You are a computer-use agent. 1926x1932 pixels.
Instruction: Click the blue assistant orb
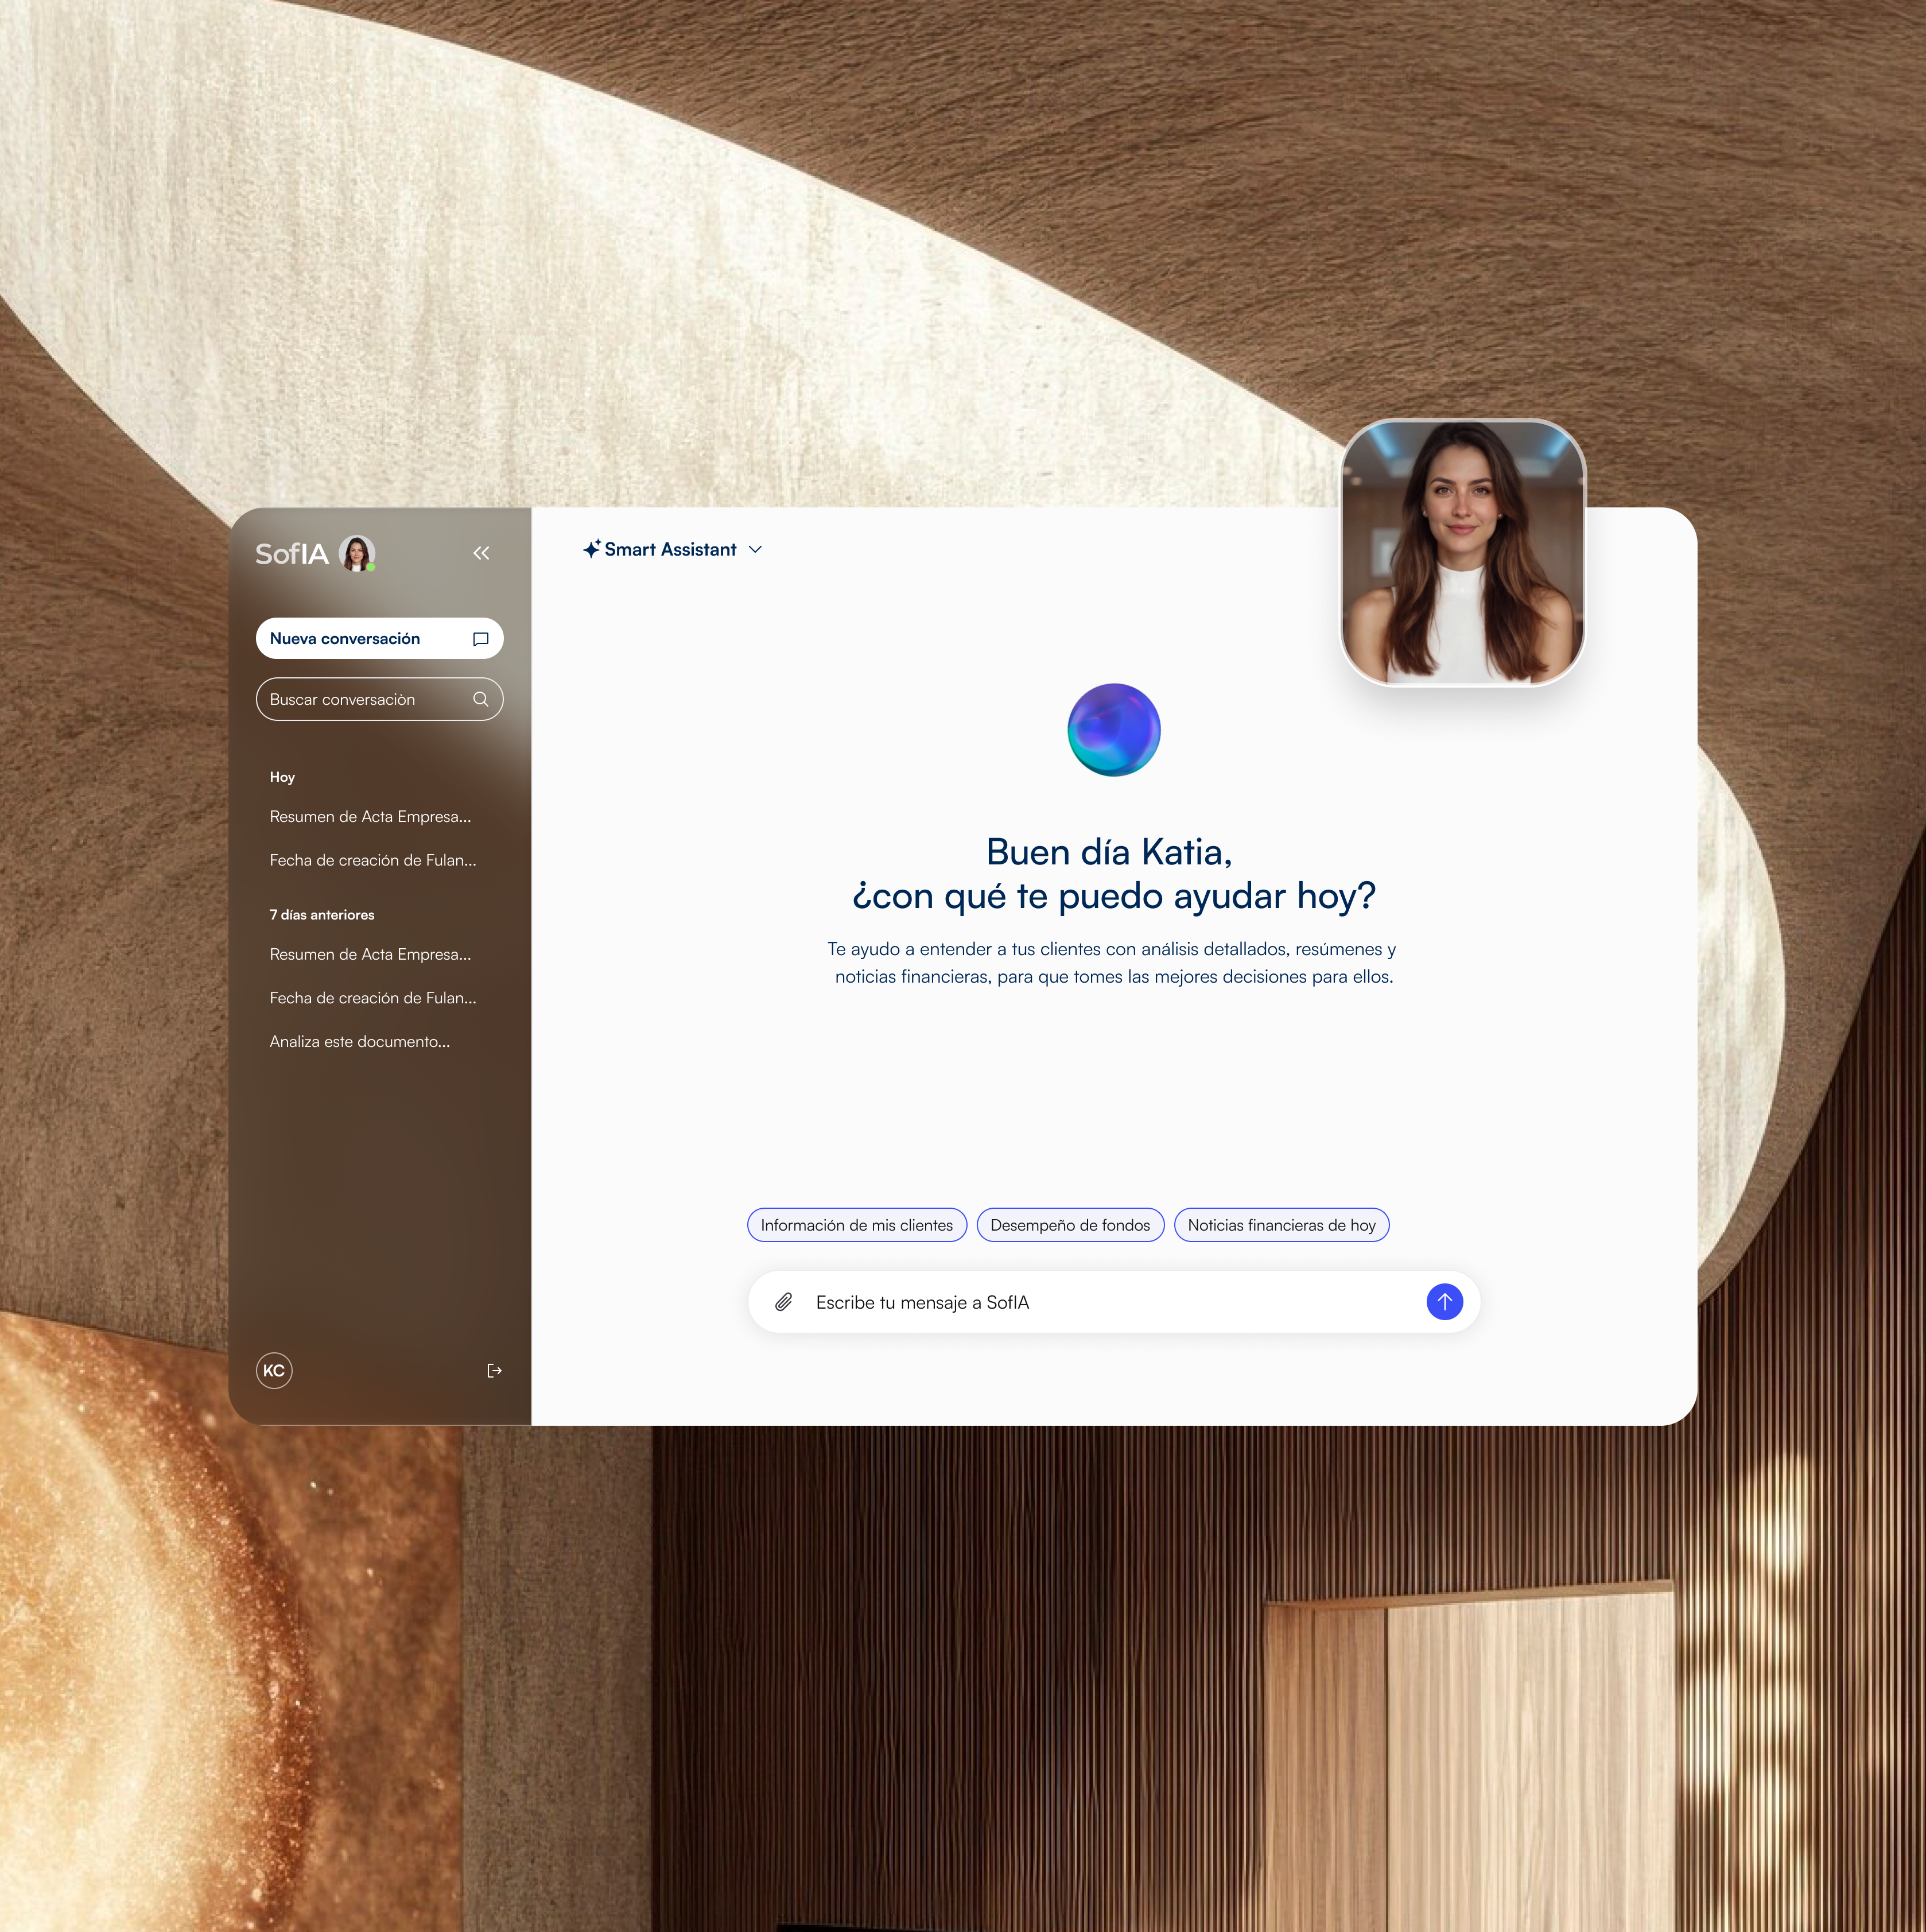1114,730
